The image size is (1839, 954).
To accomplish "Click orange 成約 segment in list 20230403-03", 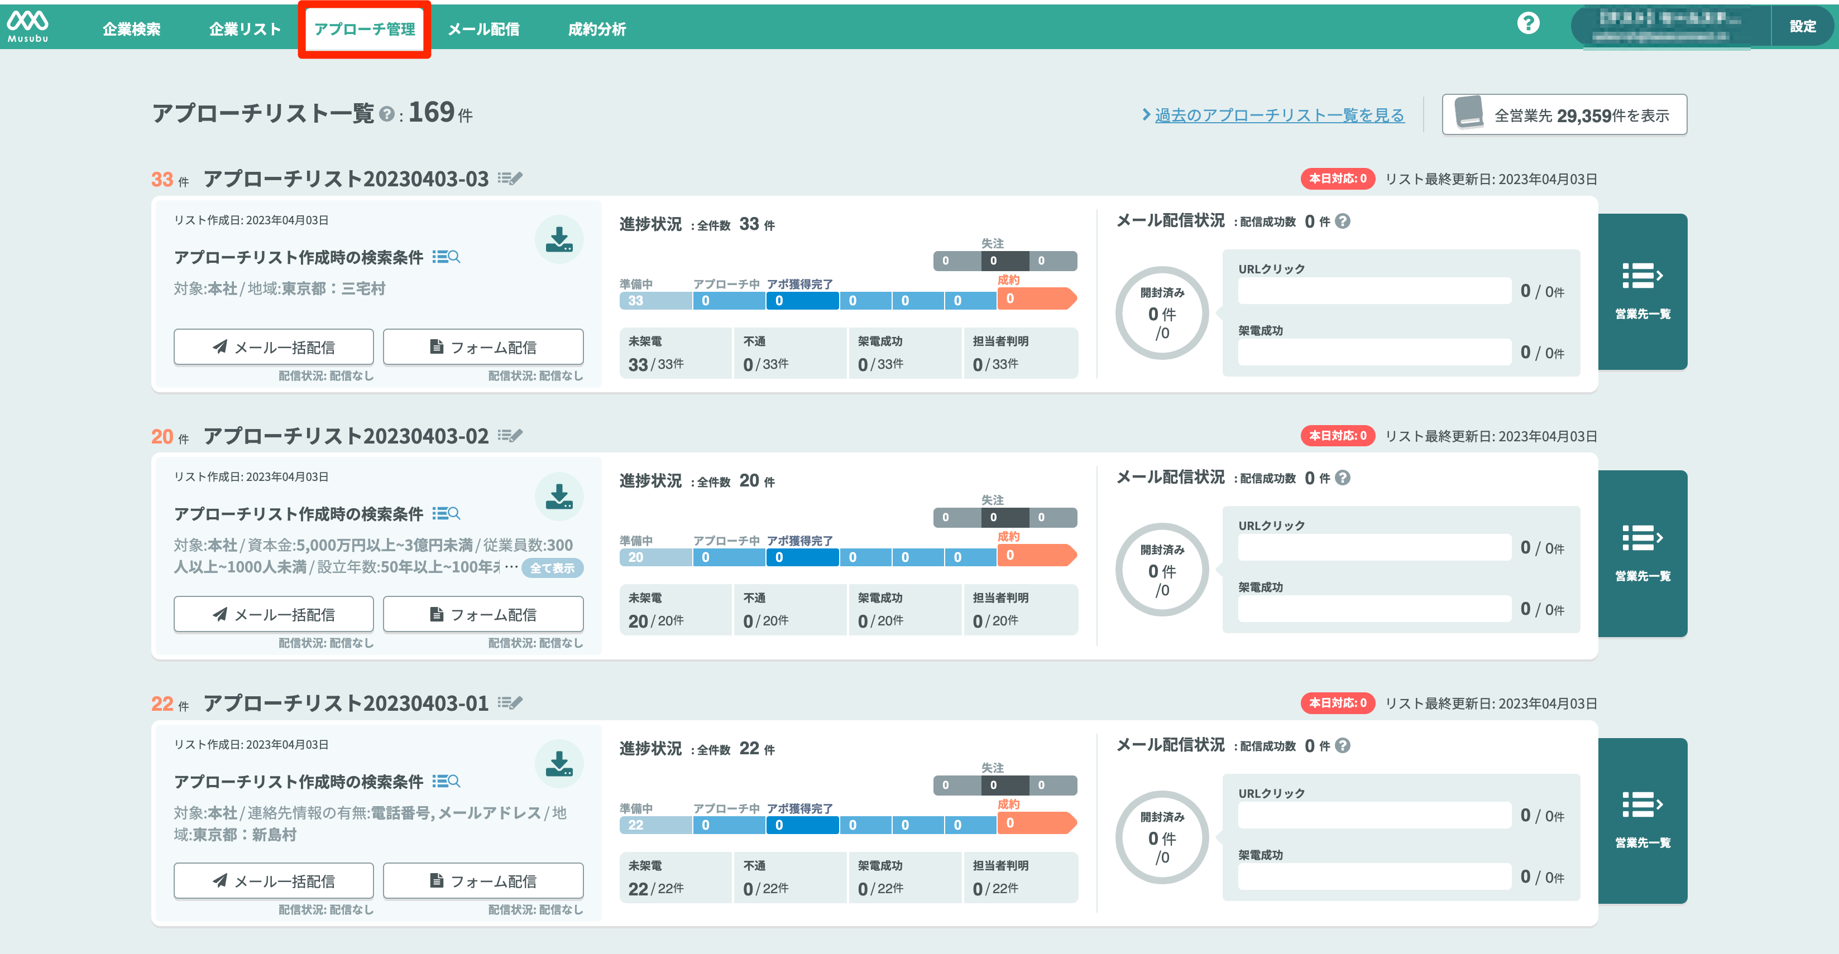I will [1037, 298].
